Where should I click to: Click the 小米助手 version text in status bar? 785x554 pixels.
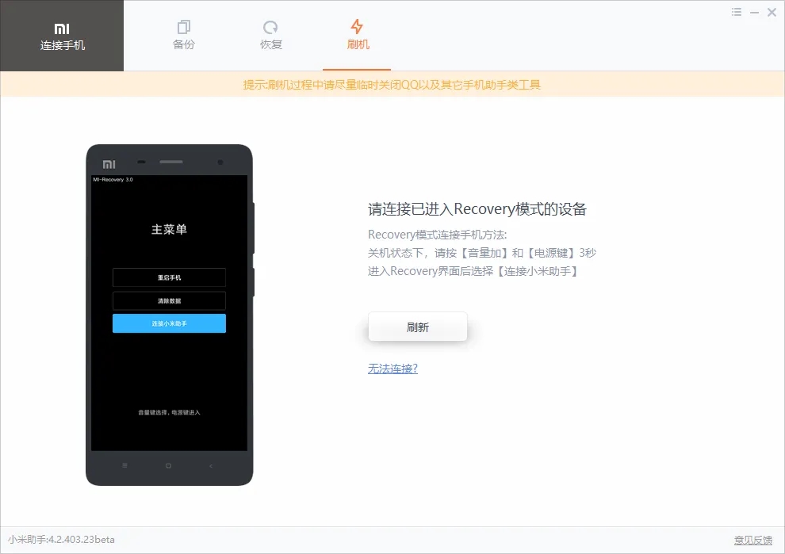[59, 538]
